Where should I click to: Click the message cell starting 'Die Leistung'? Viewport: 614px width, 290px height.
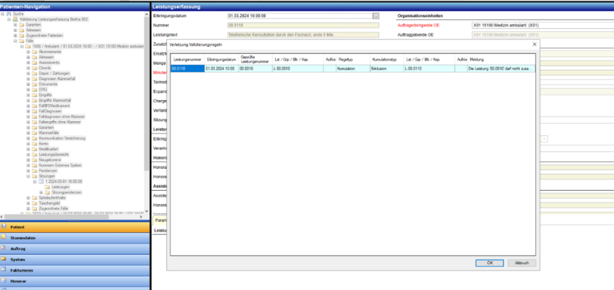coord(501,68)
